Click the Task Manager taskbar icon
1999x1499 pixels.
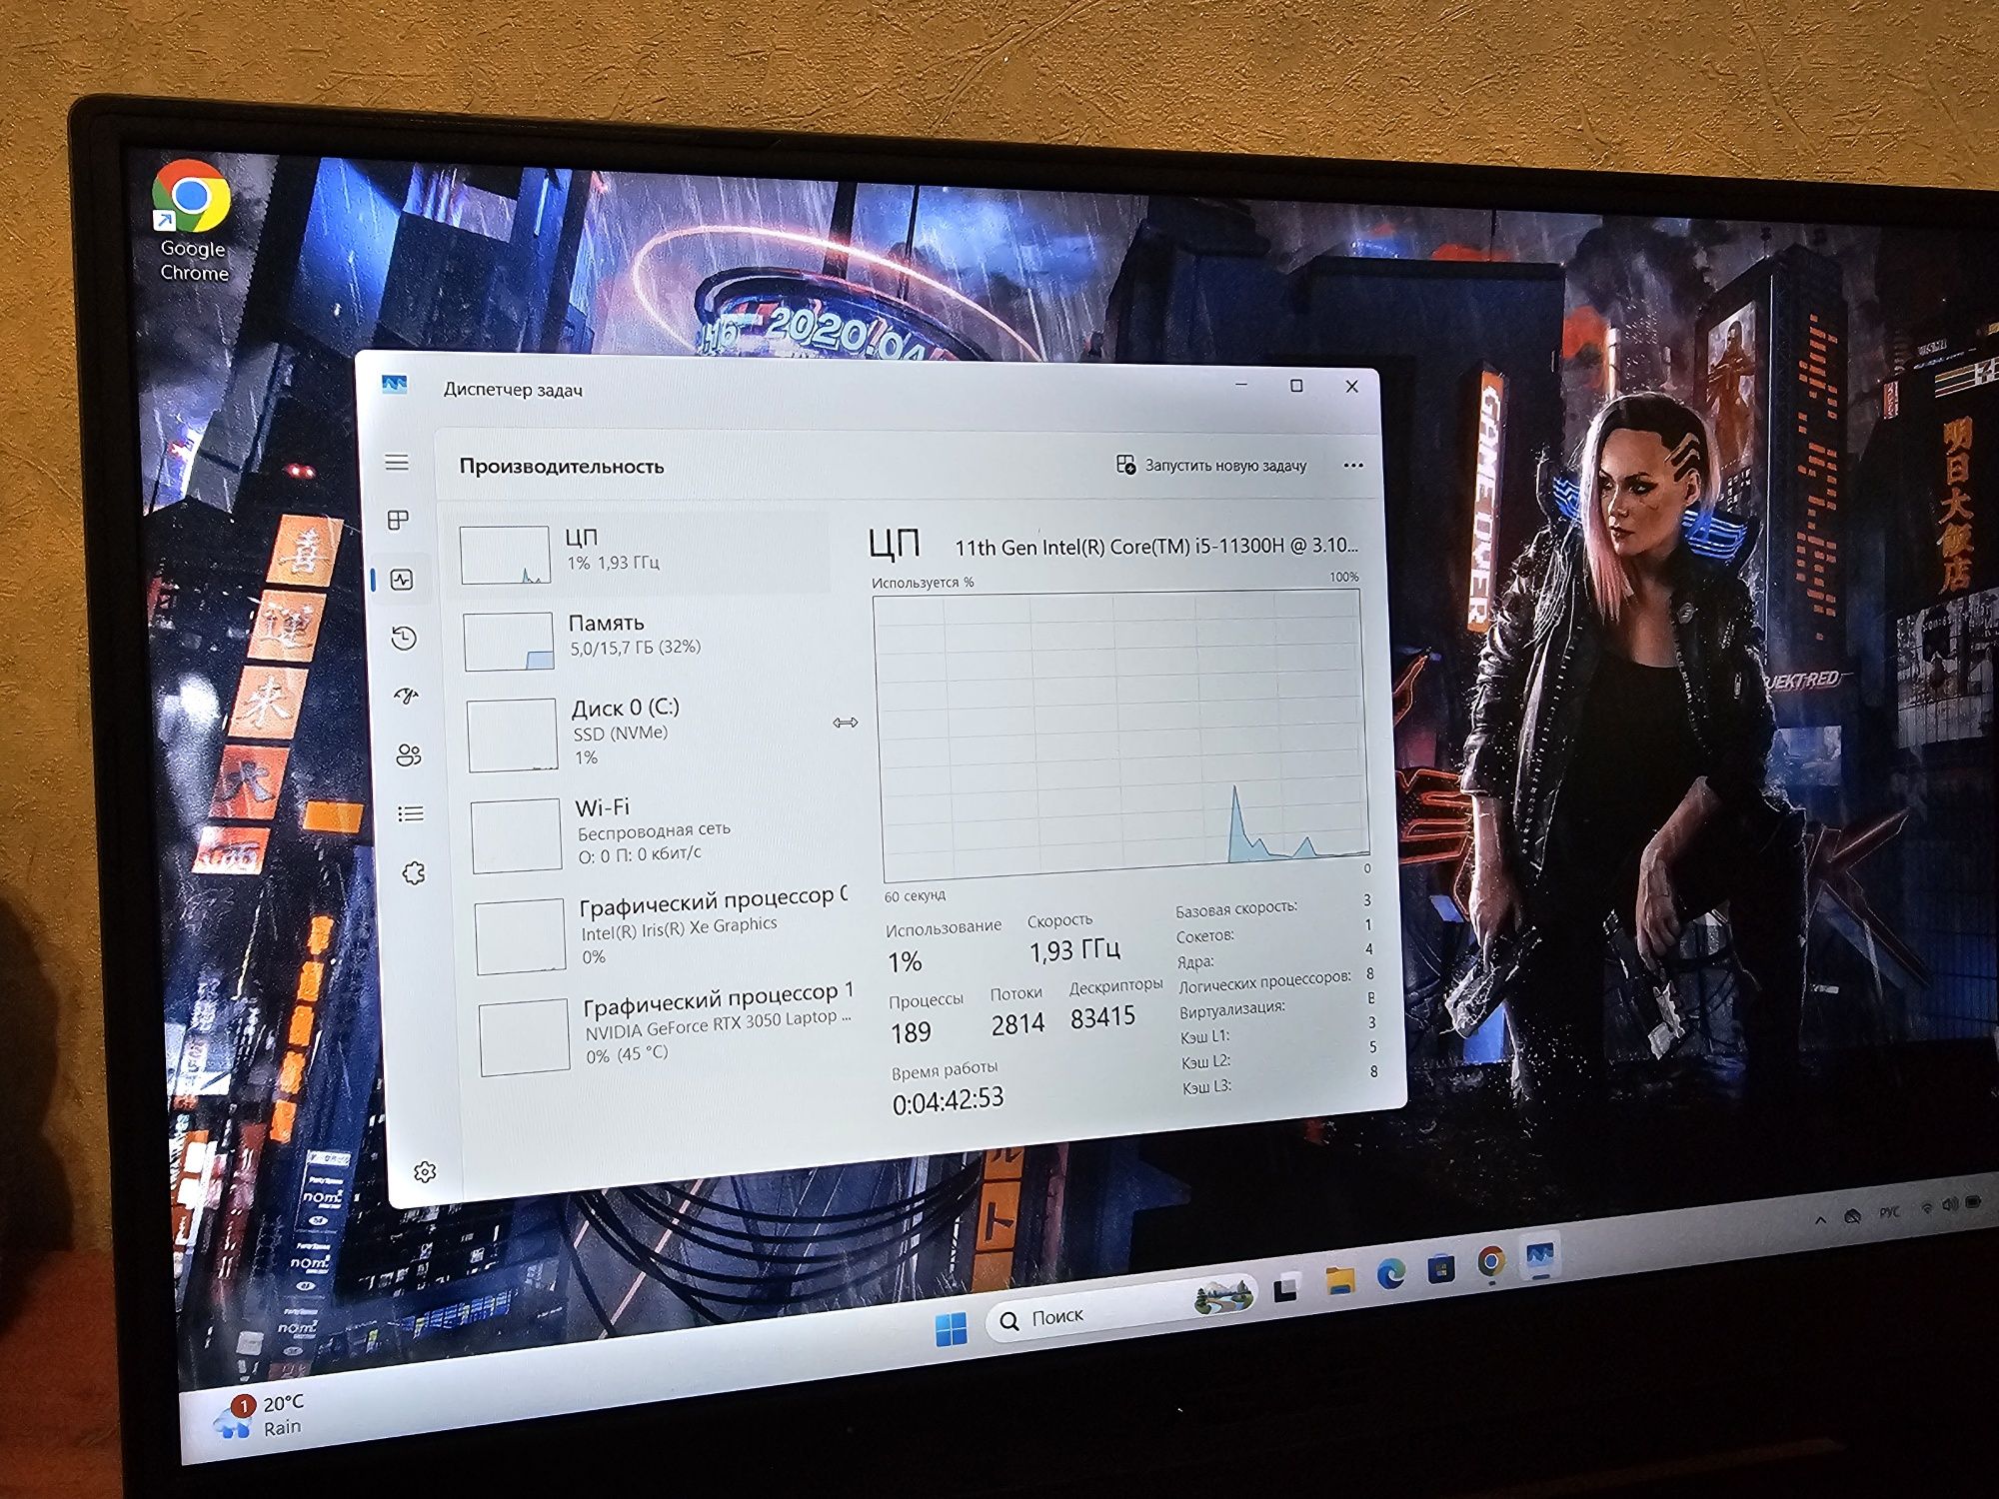click(1539, 1255)
